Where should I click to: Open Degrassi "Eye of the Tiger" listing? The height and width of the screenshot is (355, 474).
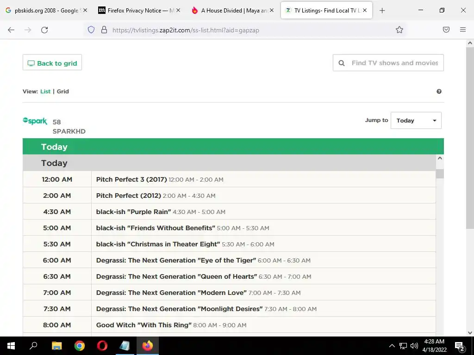click(176, 260)
